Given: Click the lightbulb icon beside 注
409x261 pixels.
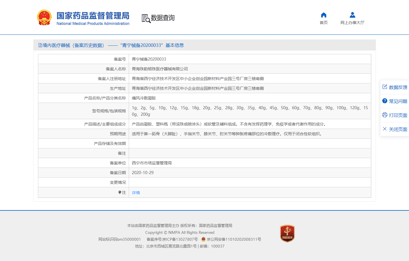Looking at the screenshot, I should [120, 192].
